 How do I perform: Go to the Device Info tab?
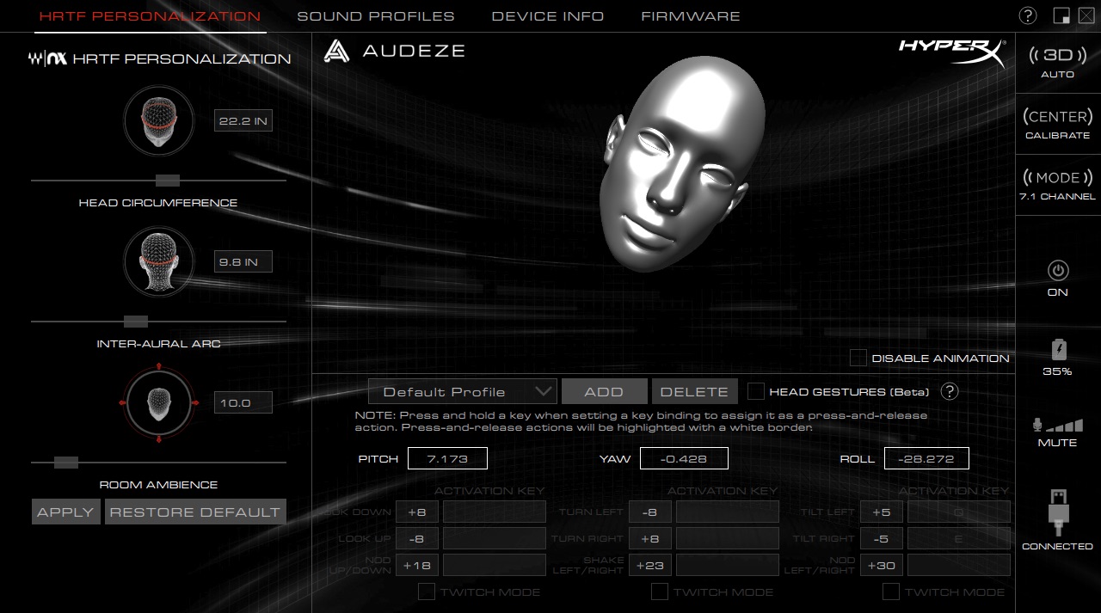(x=548, y=16)
